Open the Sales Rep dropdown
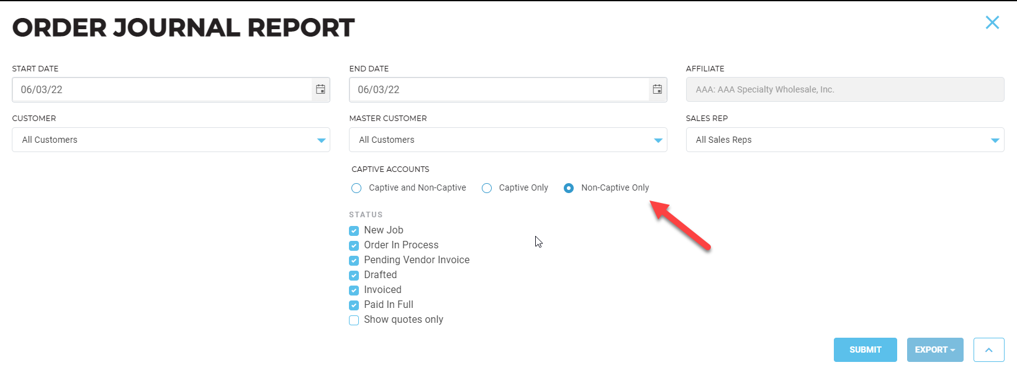The height and width of the screenshot is (388, 1017). click(x=995, y=140)
